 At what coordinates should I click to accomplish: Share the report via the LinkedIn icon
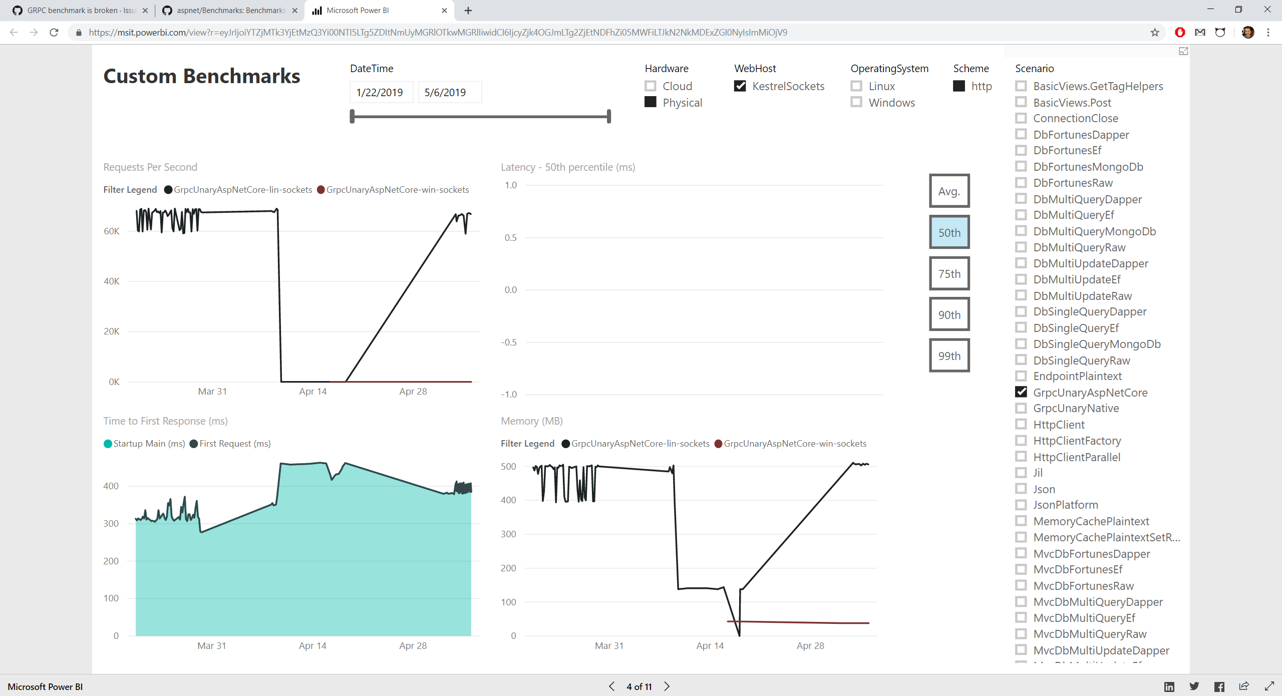pyautogui.click(x=1169, y=686)
